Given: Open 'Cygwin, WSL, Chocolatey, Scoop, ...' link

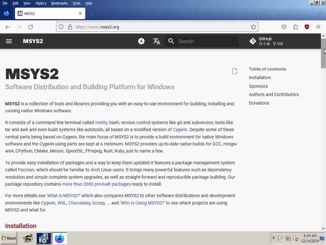Looking at the screenshot, I should pos(75,203).
